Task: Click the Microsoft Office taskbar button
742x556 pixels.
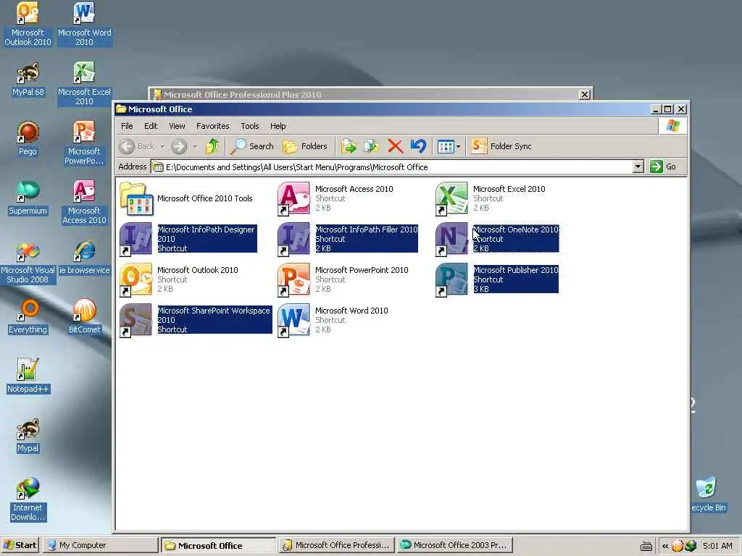Action: coord(218,545)
